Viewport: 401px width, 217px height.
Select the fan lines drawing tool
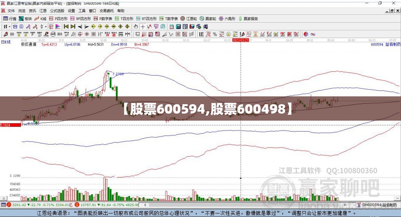144,34
